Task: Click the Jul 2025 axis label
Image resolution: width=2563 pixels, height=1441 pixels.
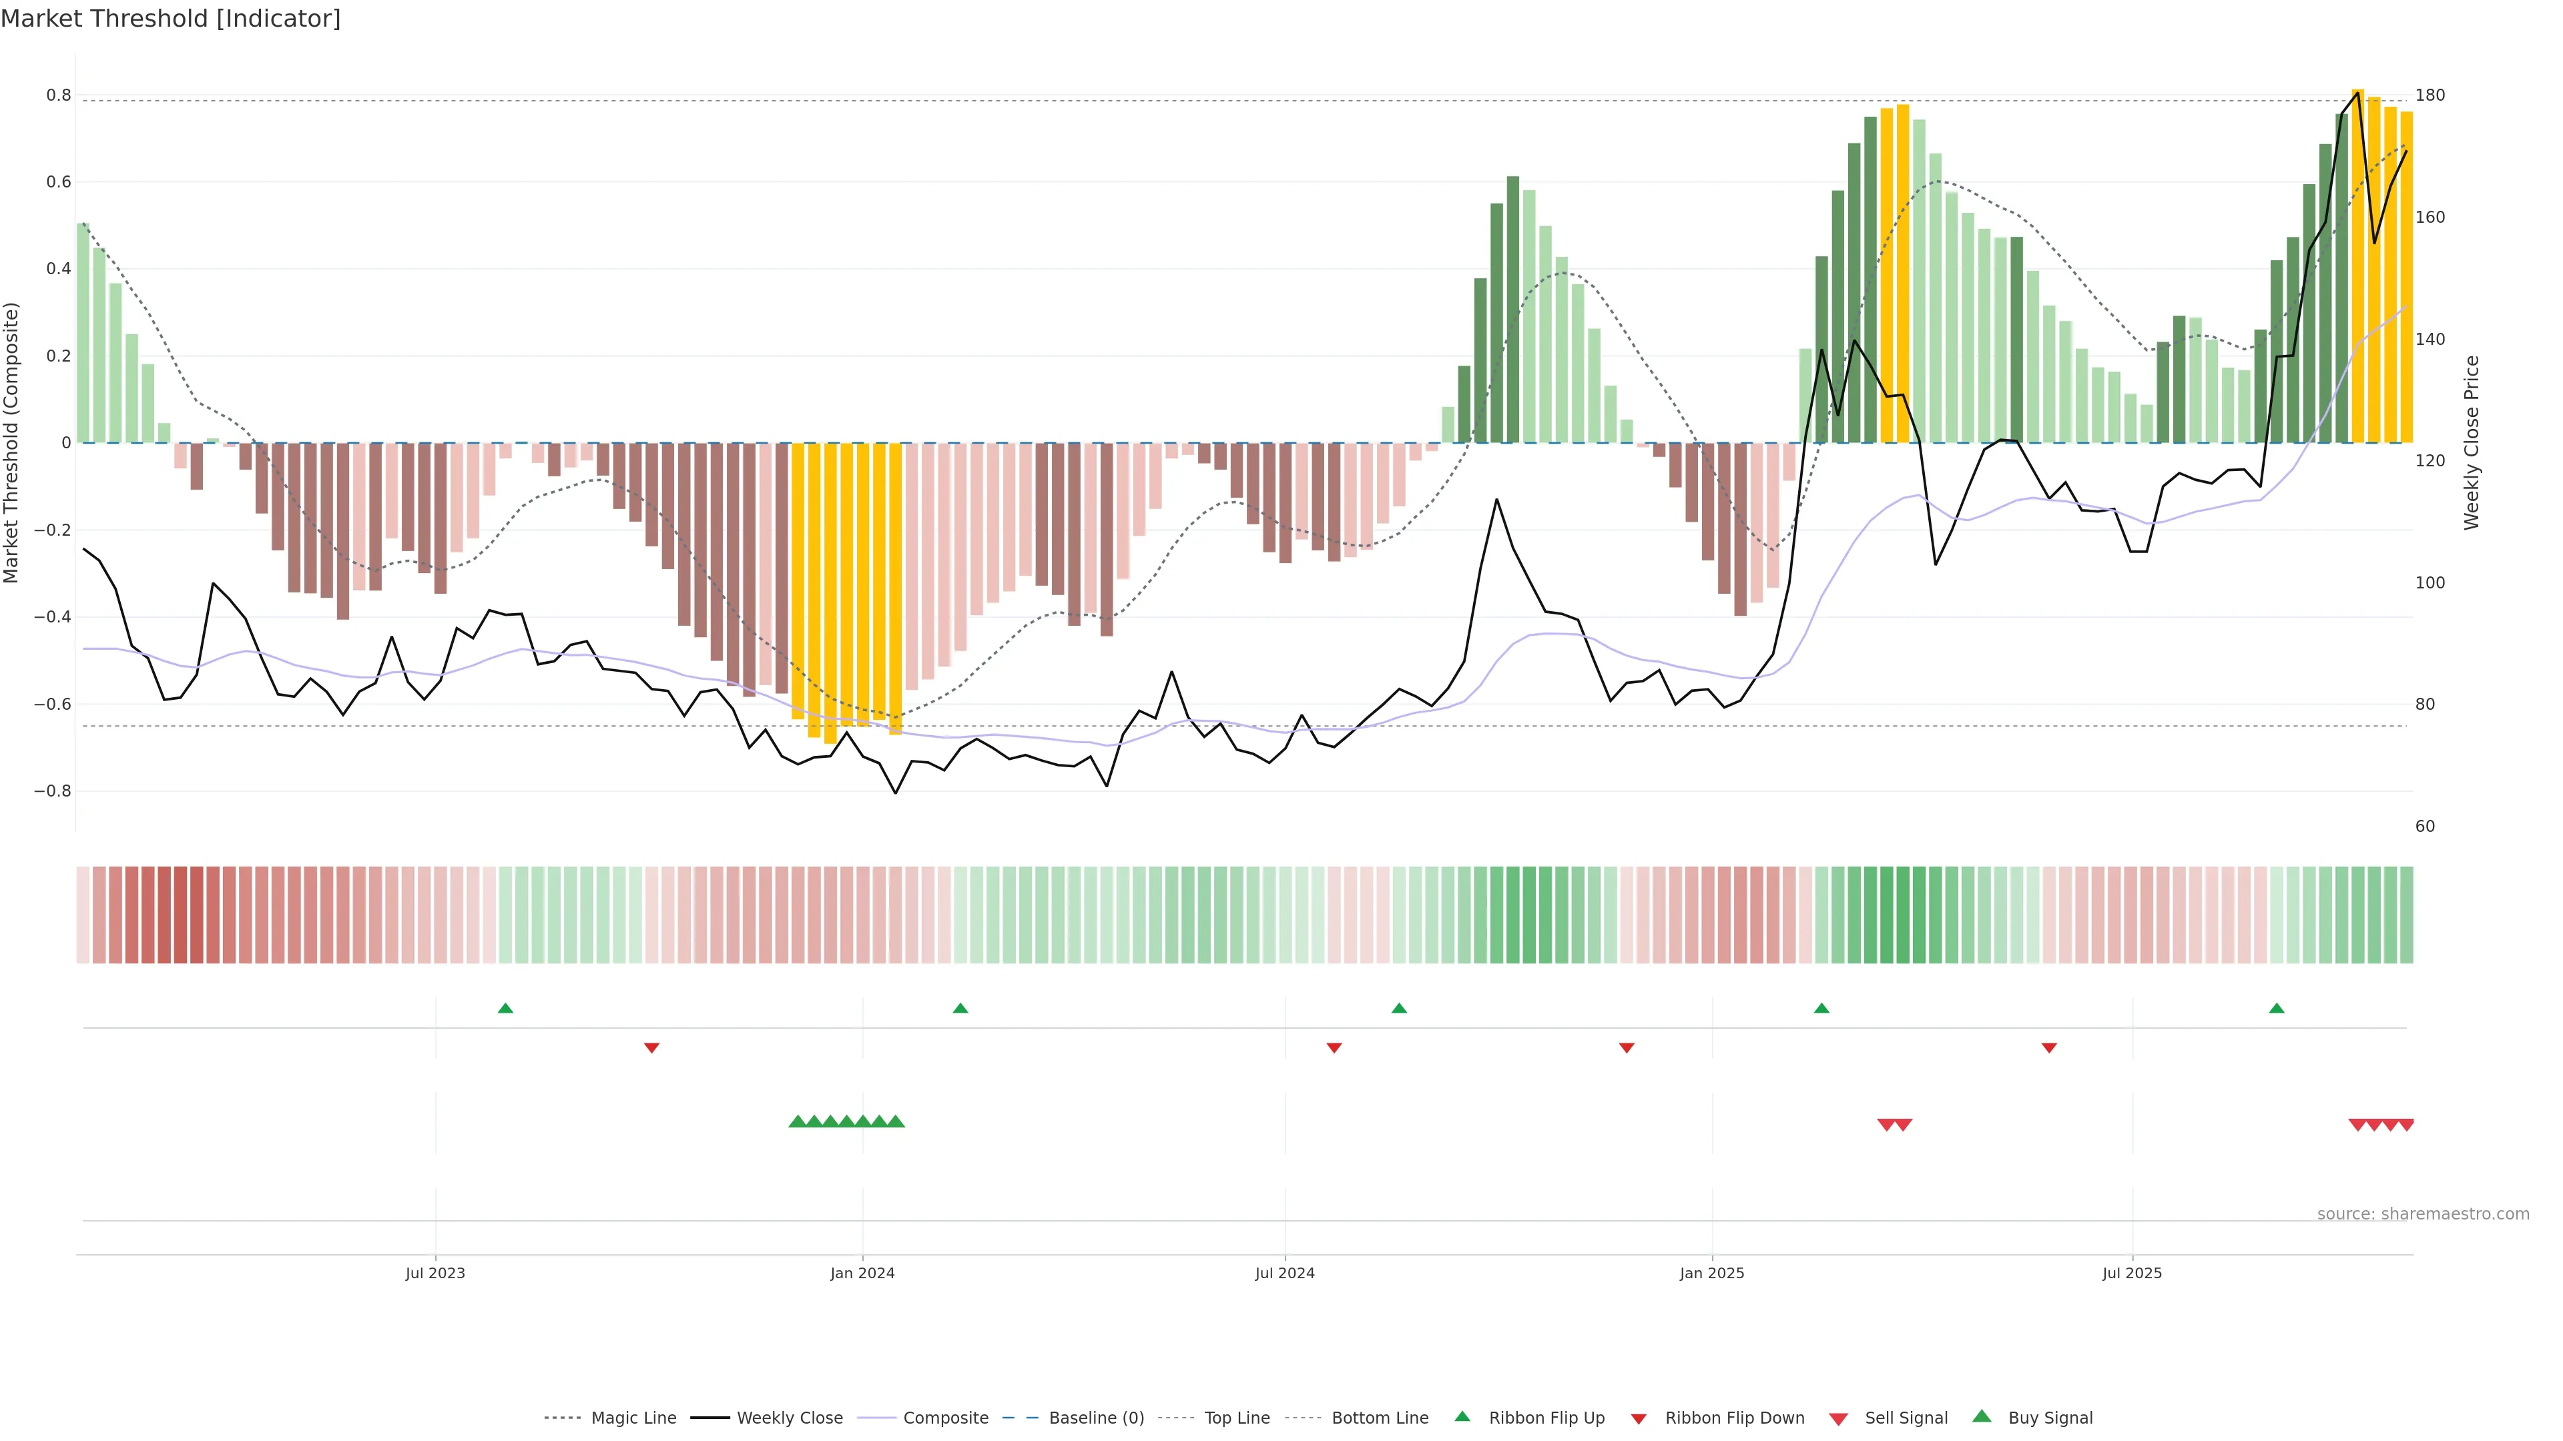Action: pos(2132,1273)
